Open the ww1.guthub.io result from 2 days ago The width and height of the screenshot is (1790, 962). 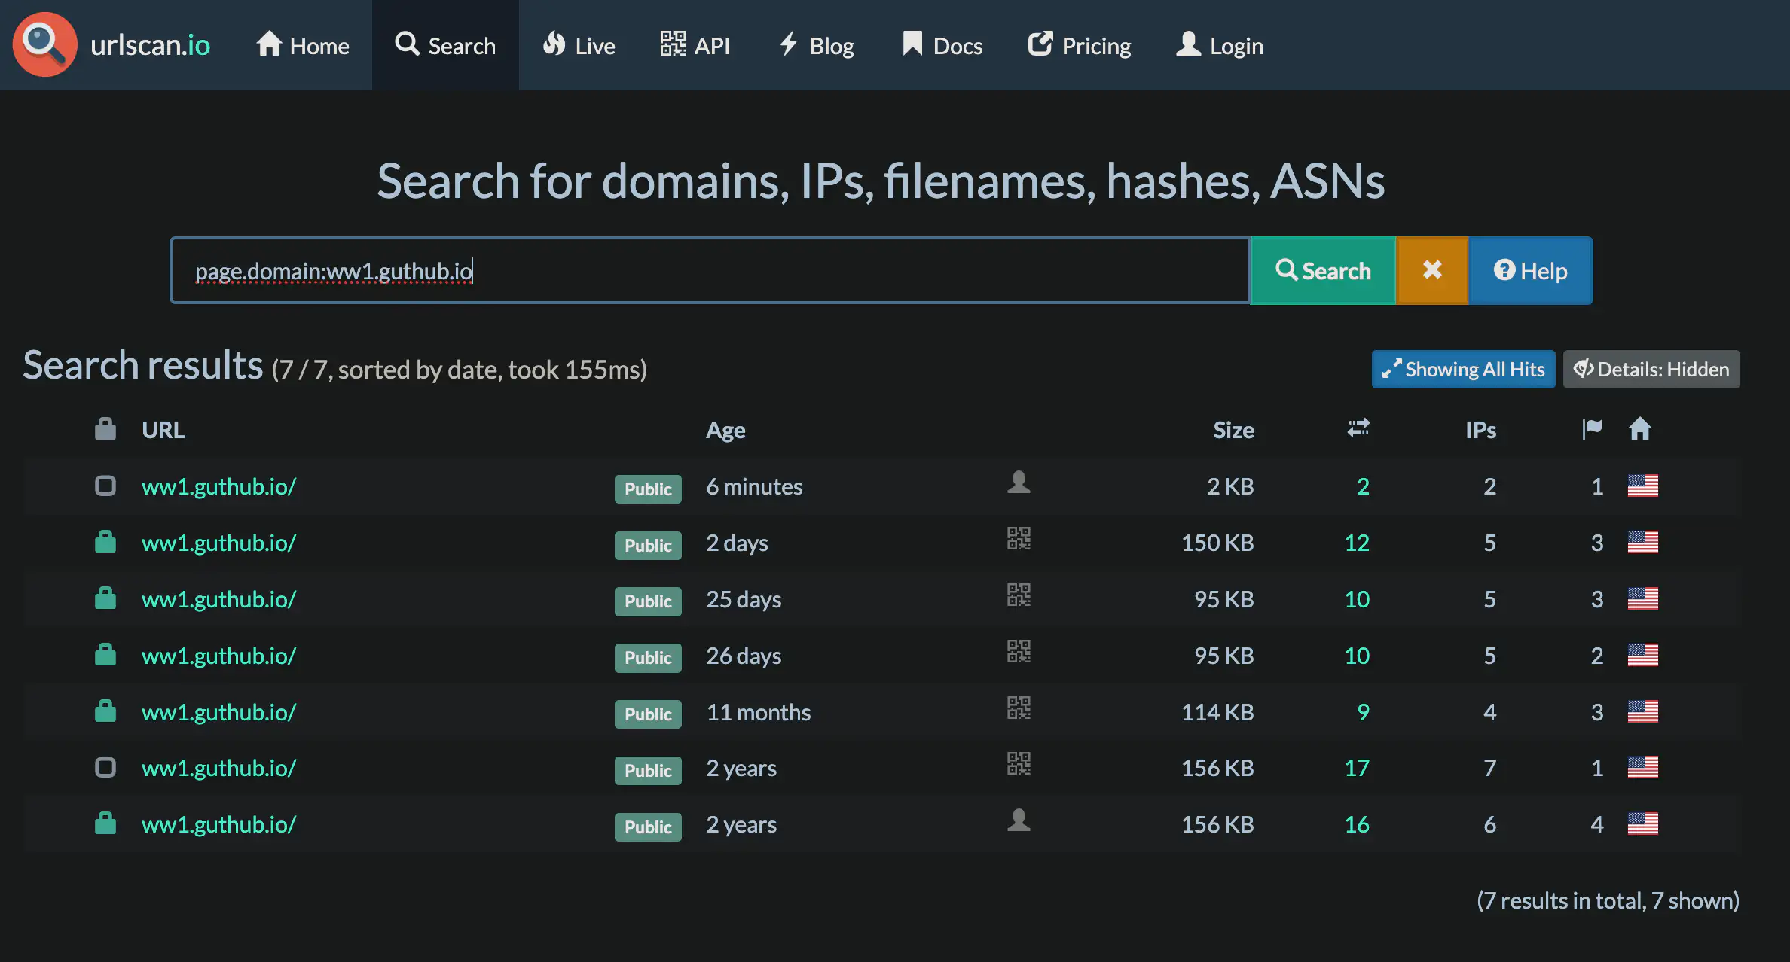218,543
